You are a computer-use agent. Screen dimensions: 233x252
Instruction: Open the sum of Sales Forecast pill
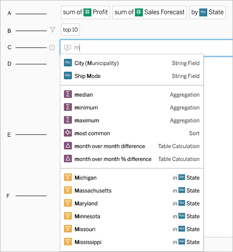[150, 12]
